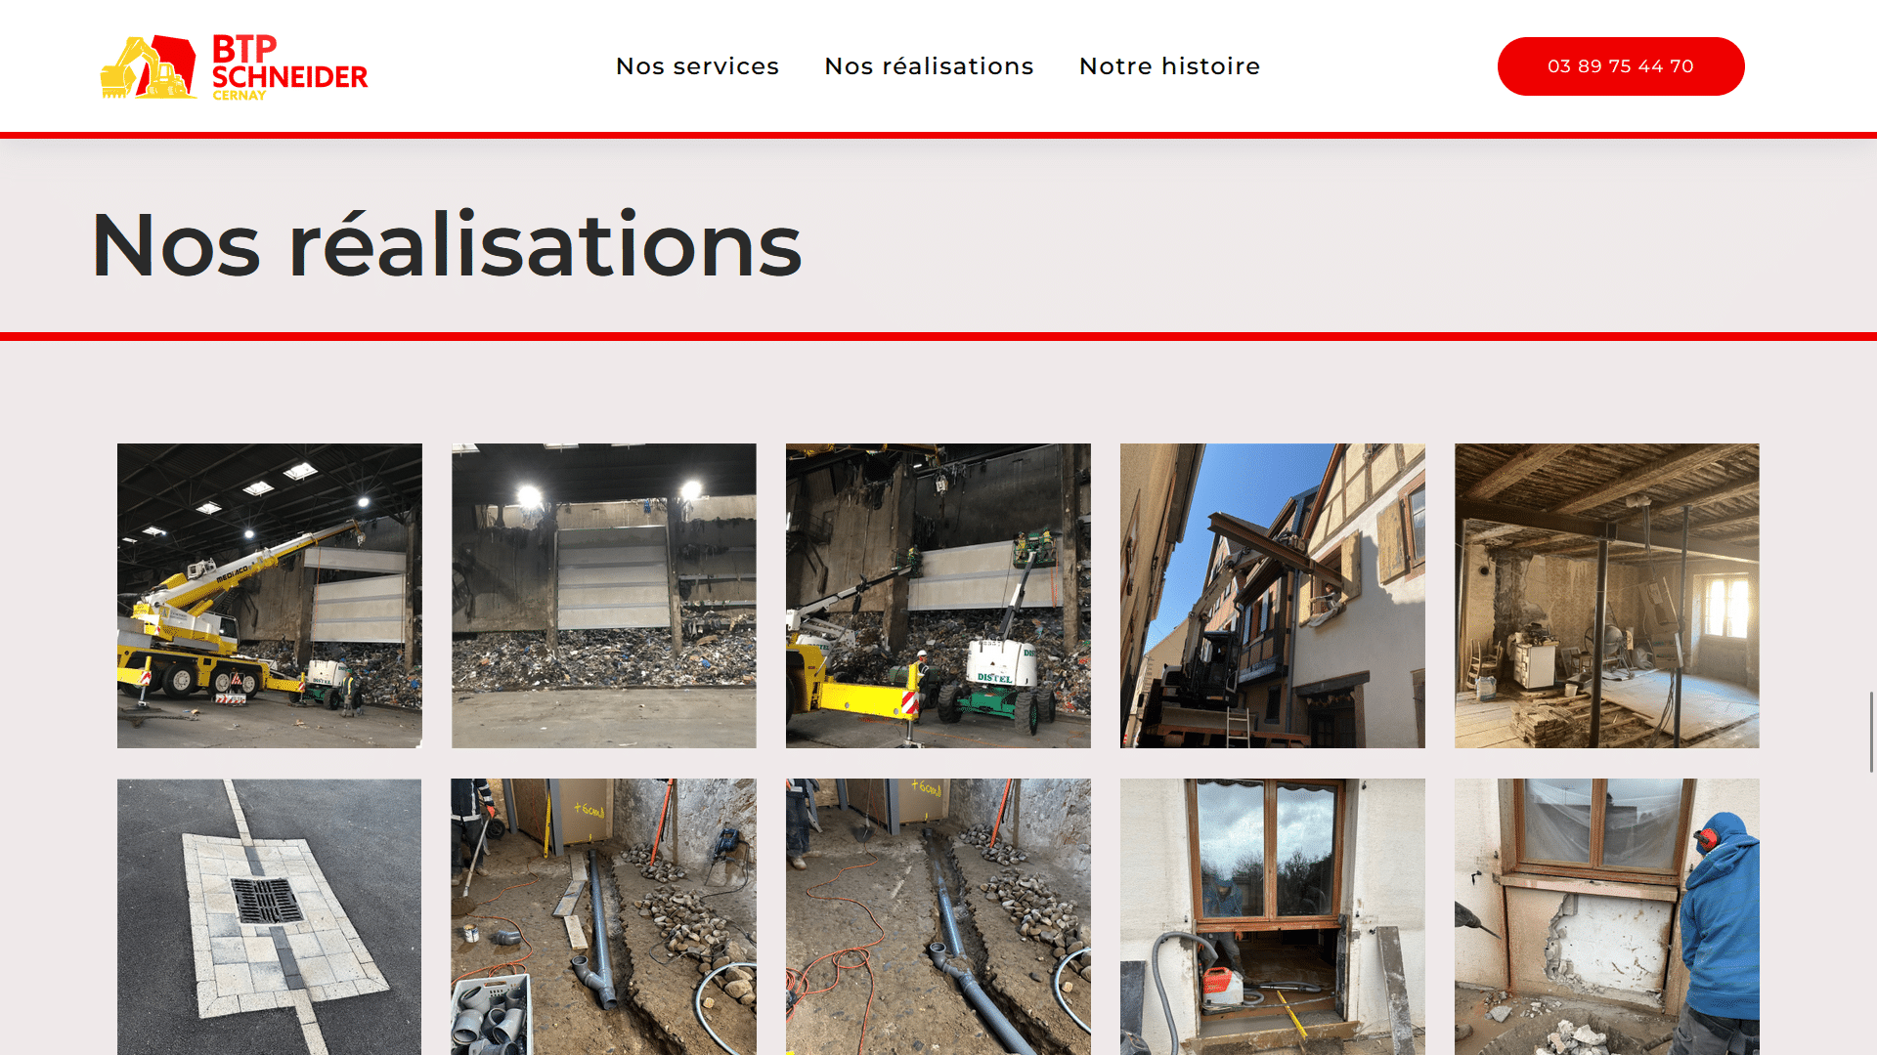
Task: View the second pipe trench photo with orange cable
Action: [x=938, y=916]
